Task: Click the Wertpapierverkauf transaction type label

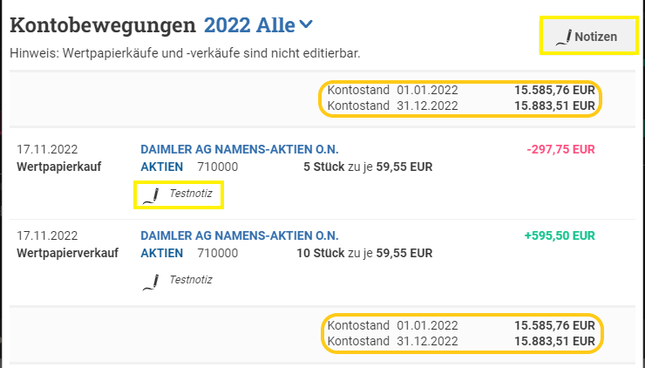Action: 67,253
